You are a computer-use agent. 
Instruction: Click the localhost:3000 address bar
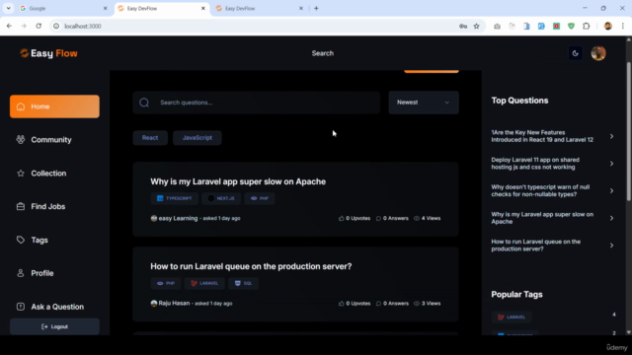tap(258, 27)
